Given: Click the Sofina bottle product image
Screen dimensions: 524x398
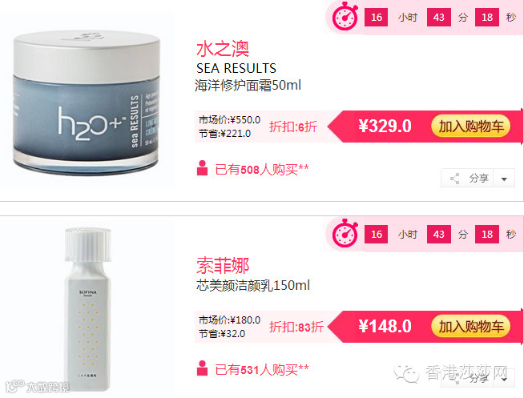Looking at the screenshot, I should click(x=87, y=309).
